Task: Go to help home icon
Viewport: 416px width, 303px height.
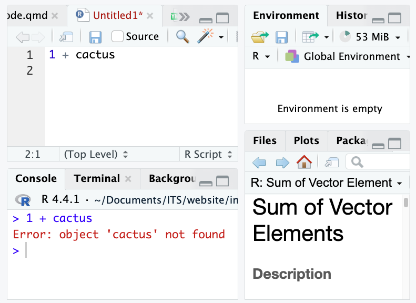Action: (304, 162)
